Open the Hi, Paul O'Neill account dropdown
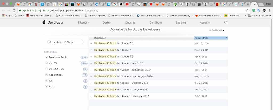This screenshot has height=110, width=273. [x=217, y=30]
